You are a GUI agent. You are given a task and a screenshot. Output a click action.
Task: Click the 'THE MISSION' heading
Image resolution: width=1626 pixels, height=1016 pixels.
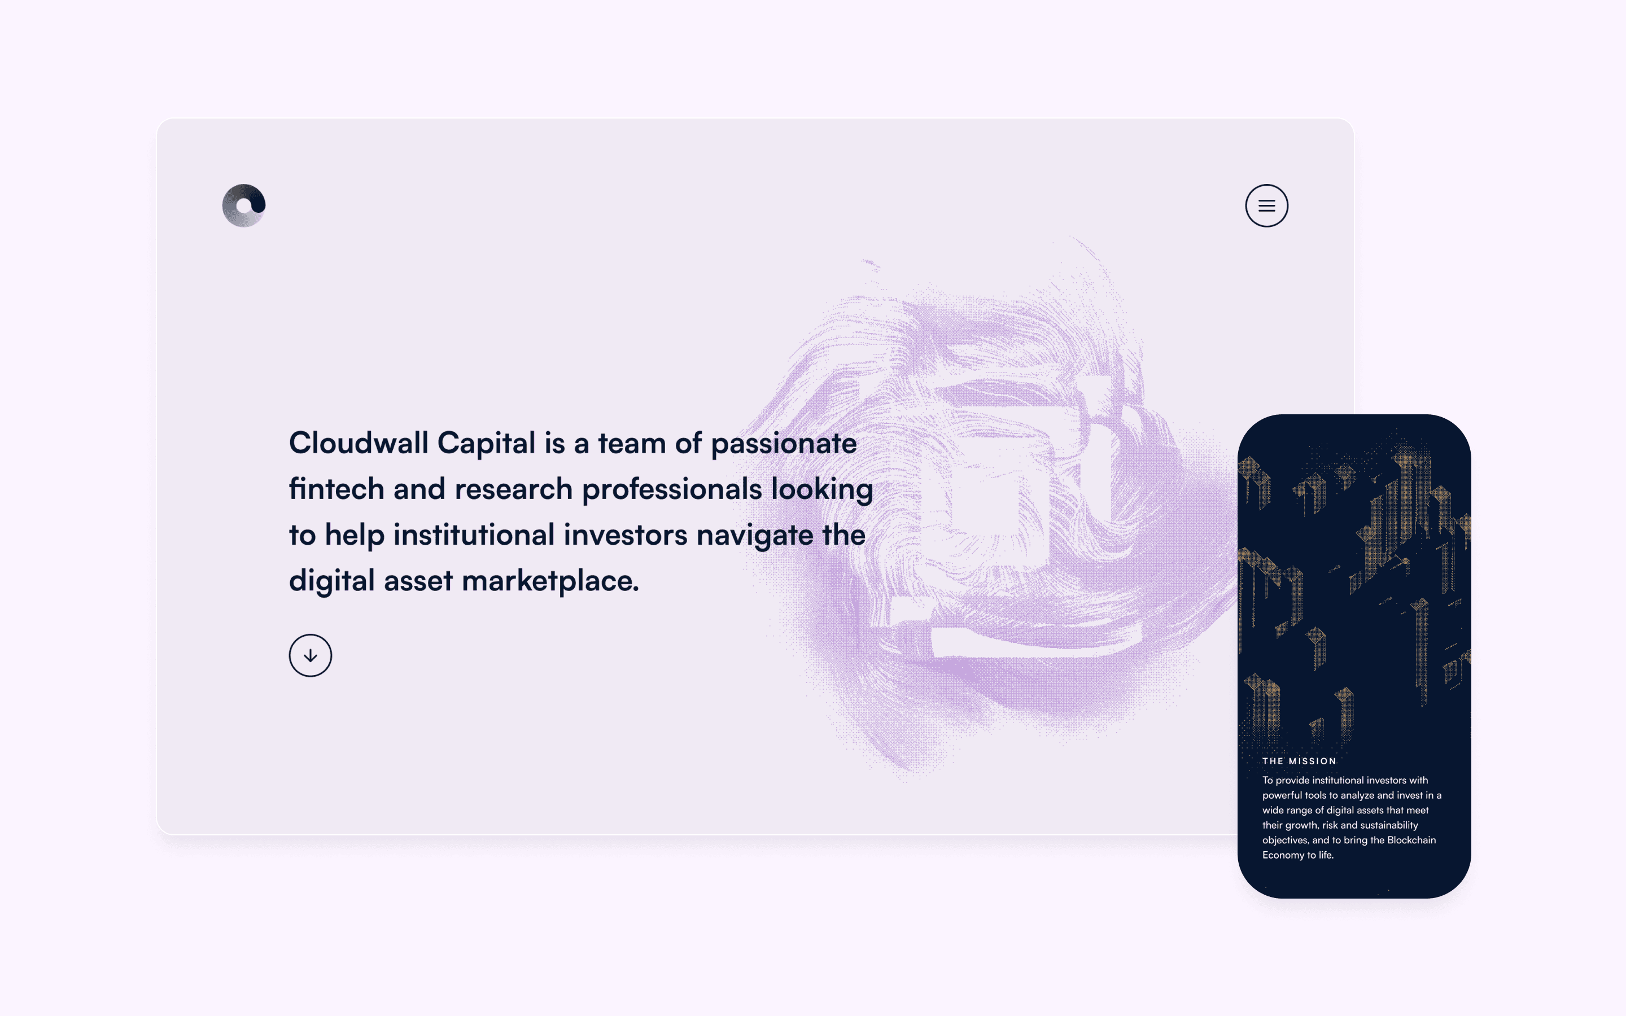point(1299,761)
